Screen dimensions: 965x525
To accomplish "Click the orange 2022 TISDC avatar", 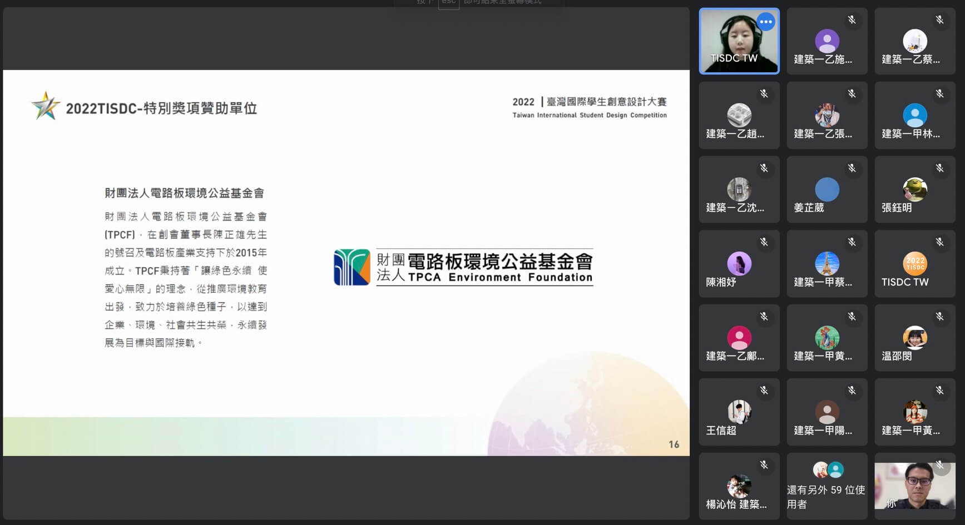I will 914,263.
